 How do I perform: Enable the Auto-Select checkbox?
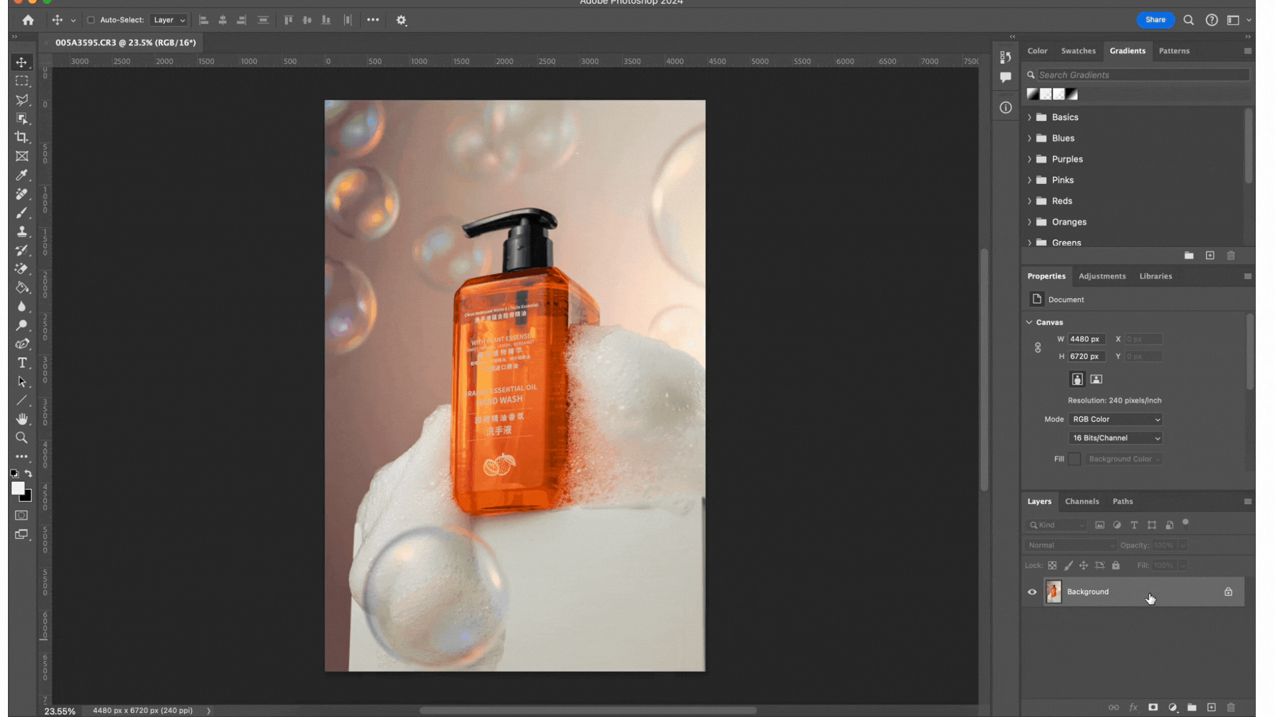91,20
